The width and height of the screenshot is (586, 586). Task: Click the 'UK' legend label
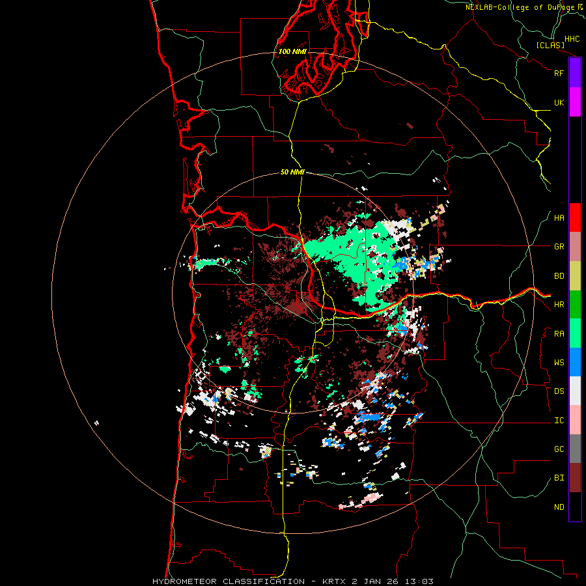tap(559, 102)
